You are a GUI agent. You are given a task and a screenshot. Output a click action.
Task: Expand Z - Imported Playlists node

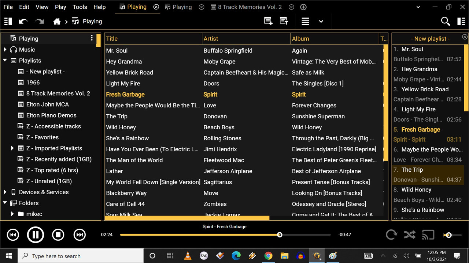click(12, 148)
